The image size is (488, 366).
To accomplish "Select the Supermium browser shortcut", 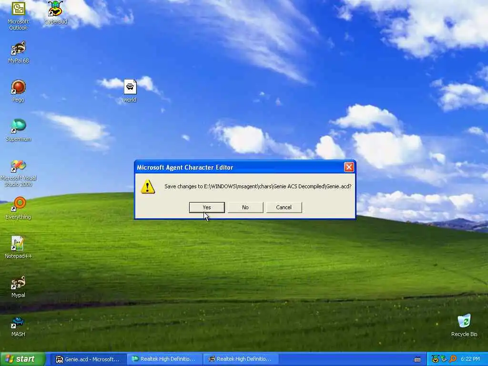I will [19, 130].
